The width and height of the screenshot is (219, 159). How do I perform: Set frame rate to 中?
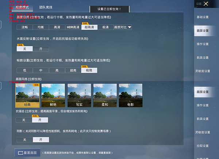pos(41,70)
